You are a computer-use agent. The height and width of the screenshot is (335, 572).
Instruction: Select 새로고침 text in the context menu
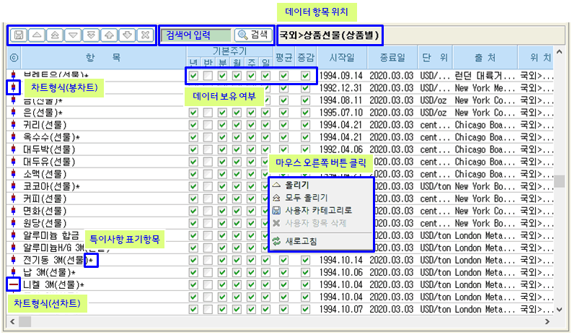pyautogui.click(x=301, y=241)
